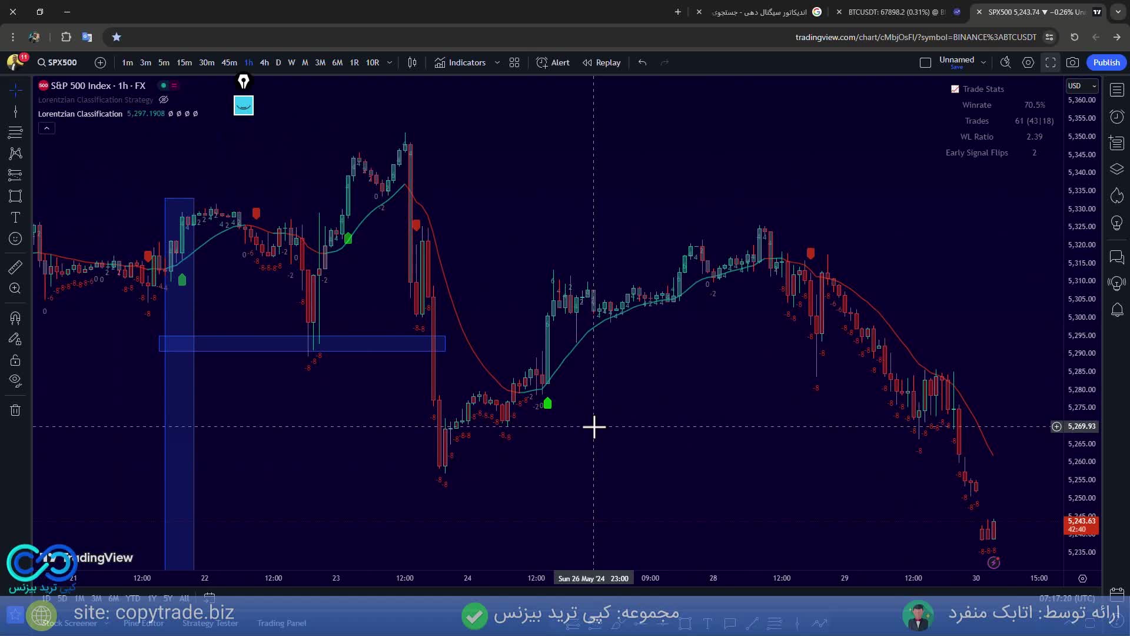Expand the time interval dropdown arrow
This screenshot has width=1130, height=636.
[x=389, y=62]
